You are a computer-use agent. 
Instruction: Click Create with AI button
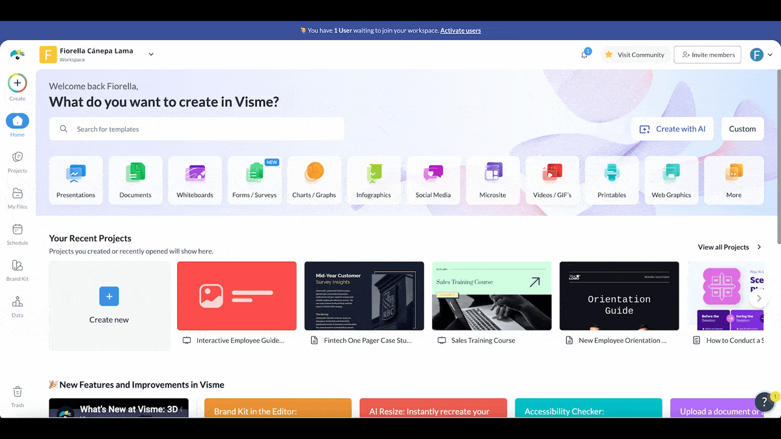[672, 129]
